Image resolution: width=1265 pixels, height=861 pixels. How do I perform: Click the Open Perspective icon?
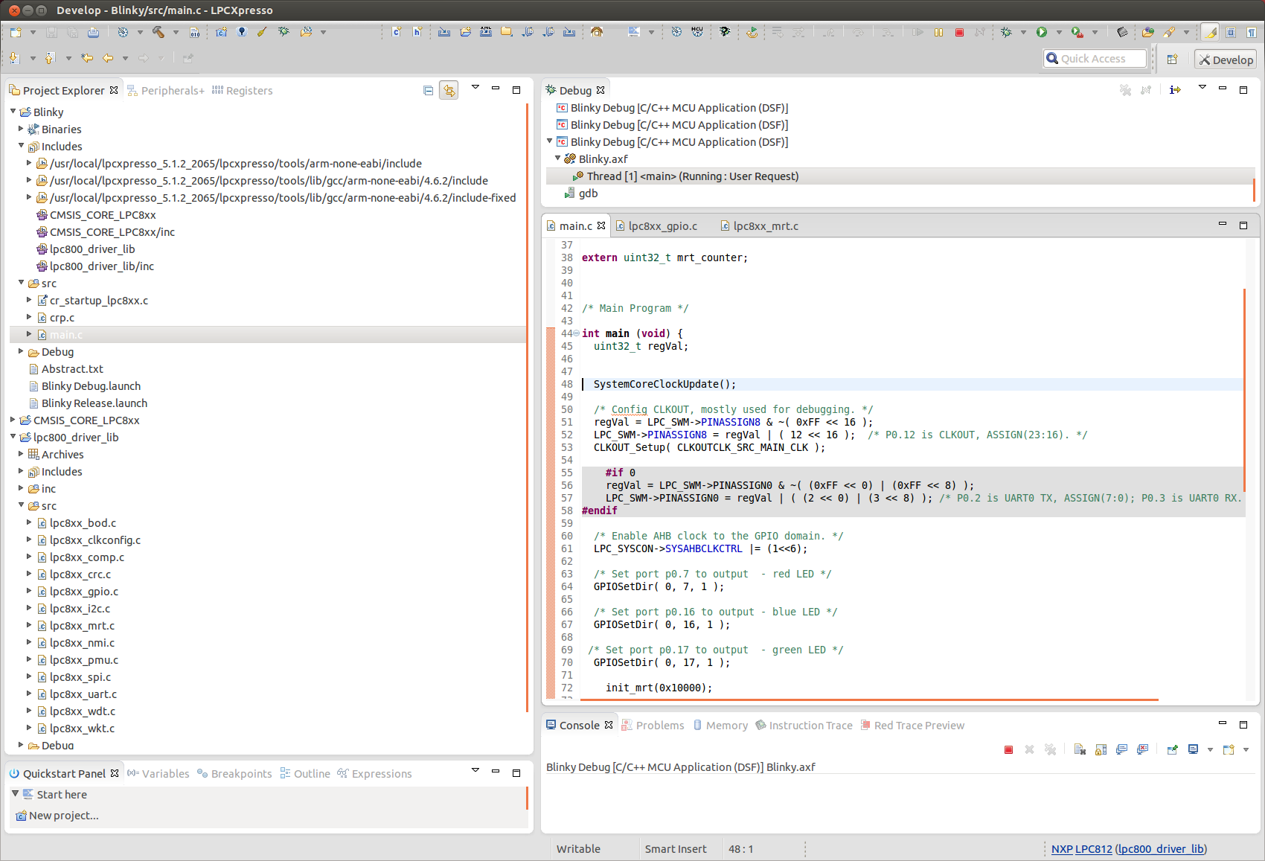[1172, 60]
